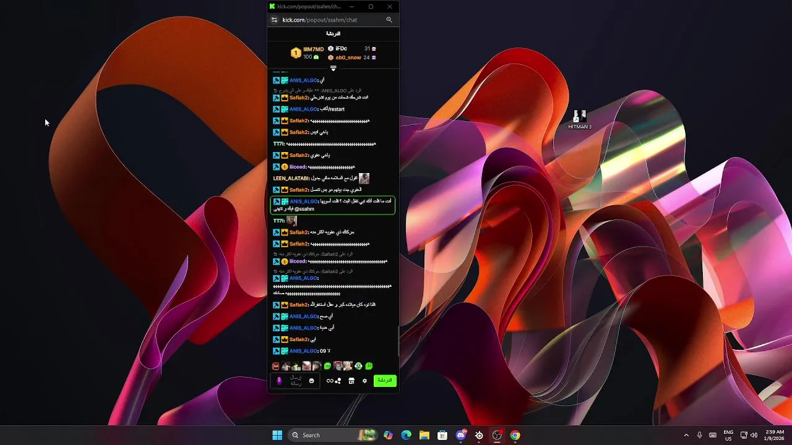Click the kick.com/popout/ssahm/chat address text
Image resolution: width=792 pixels, height=445 pixels.
pyautogui.click(x=320, y=20)
